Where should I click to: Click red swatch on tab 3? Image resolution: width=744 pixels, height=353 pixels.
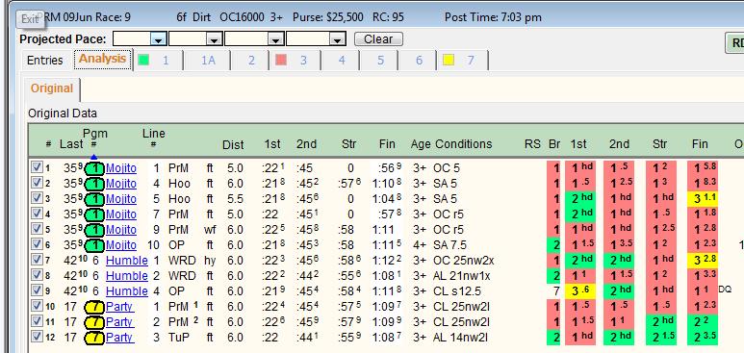click(281, 61)
